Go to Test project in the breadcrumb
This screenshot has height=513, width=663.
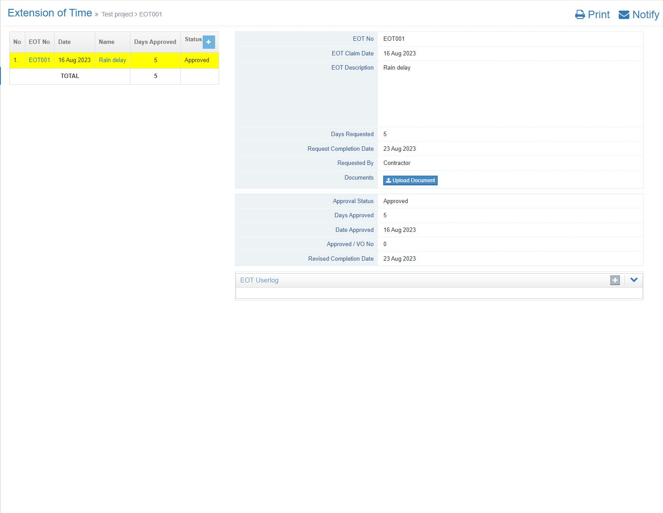[x=117, y=14]
